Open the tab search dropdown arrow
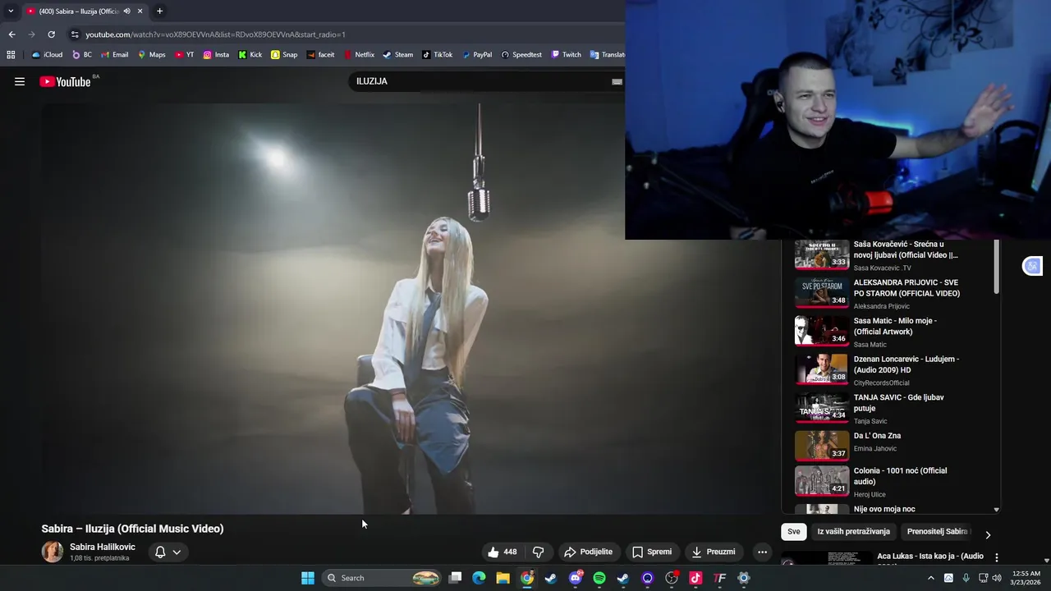1051x591 pixels. click(x=11, y=11)
